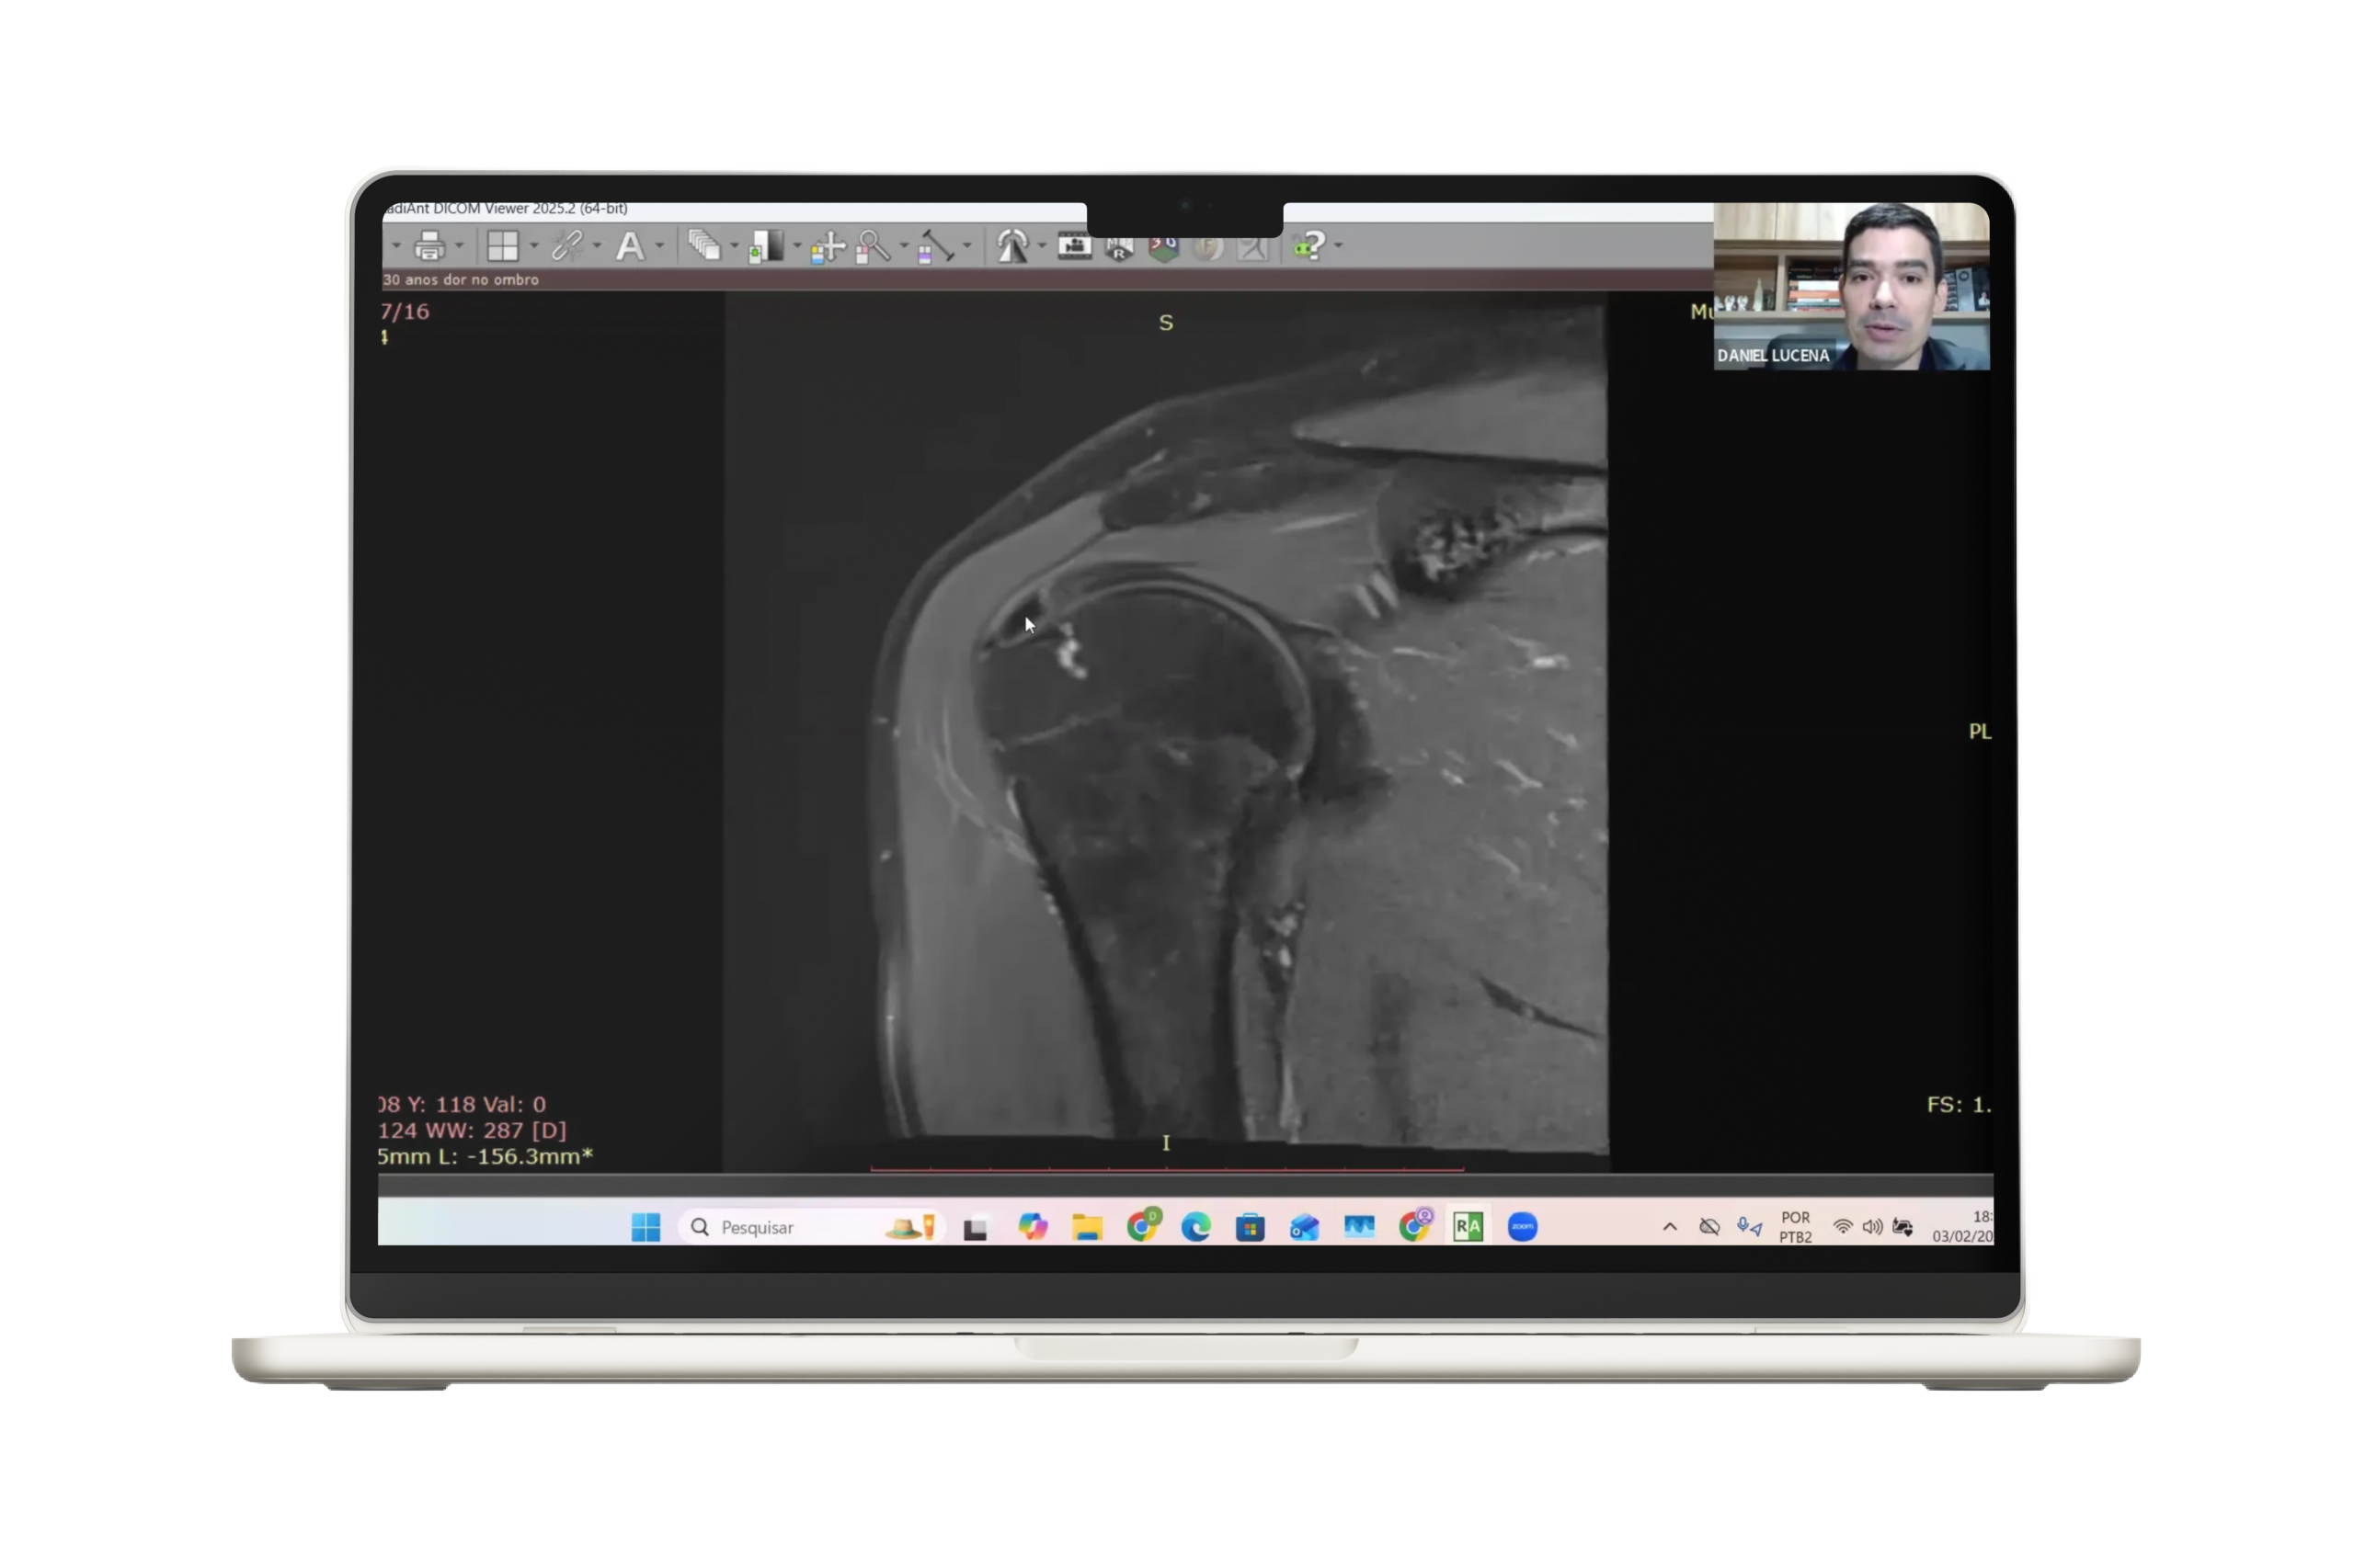Expand the rotate/flip tool dropdown arrow
Viewport: 2354px width, 1568px height.
point(1042,245)
